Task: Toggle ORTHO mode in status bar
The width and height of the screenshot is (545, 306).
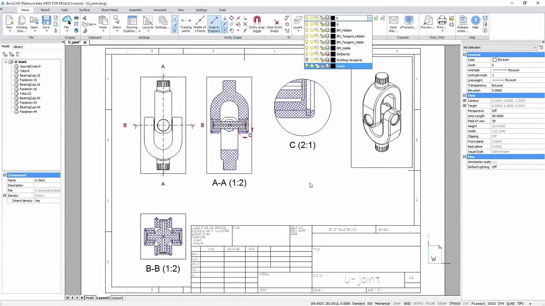Action: [x=418, y=303]
